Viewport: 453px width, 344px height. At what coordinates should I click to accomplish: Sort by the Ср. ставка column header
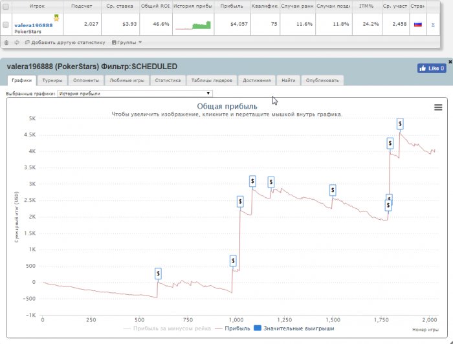[x=120, y=6]
